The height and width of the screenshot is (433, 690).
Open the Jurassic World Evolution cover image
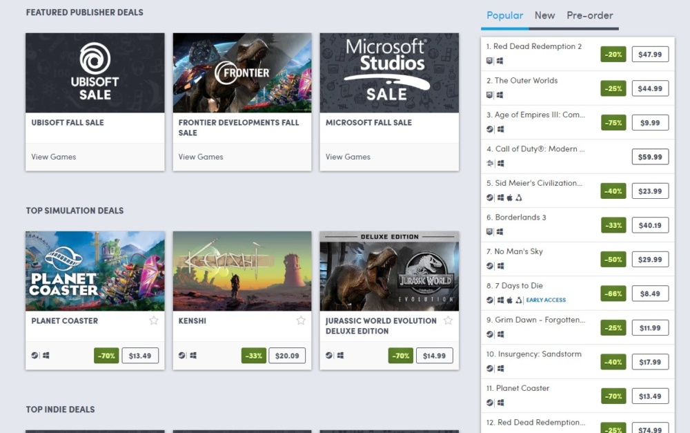pyautogui.click(x=389, y=271)
